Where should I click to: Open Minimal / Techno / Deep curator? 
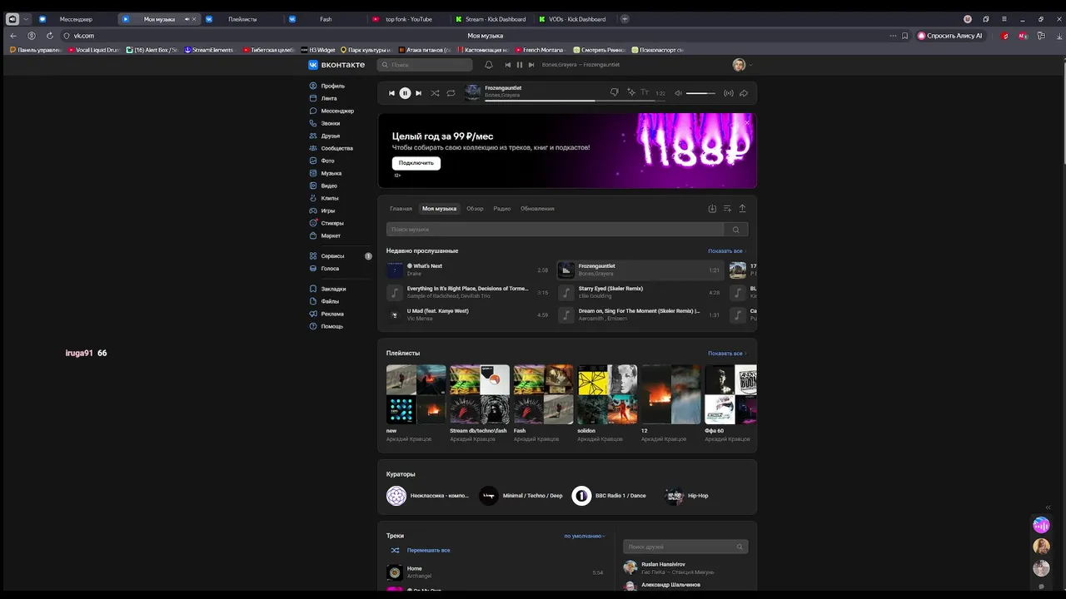(521, 496)
